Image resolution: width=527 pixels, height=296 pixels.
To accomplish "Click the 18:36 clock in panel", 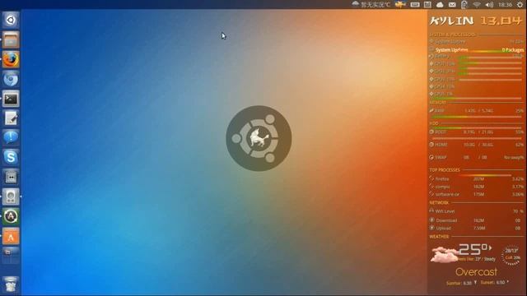I will click(x=505, y=5).
